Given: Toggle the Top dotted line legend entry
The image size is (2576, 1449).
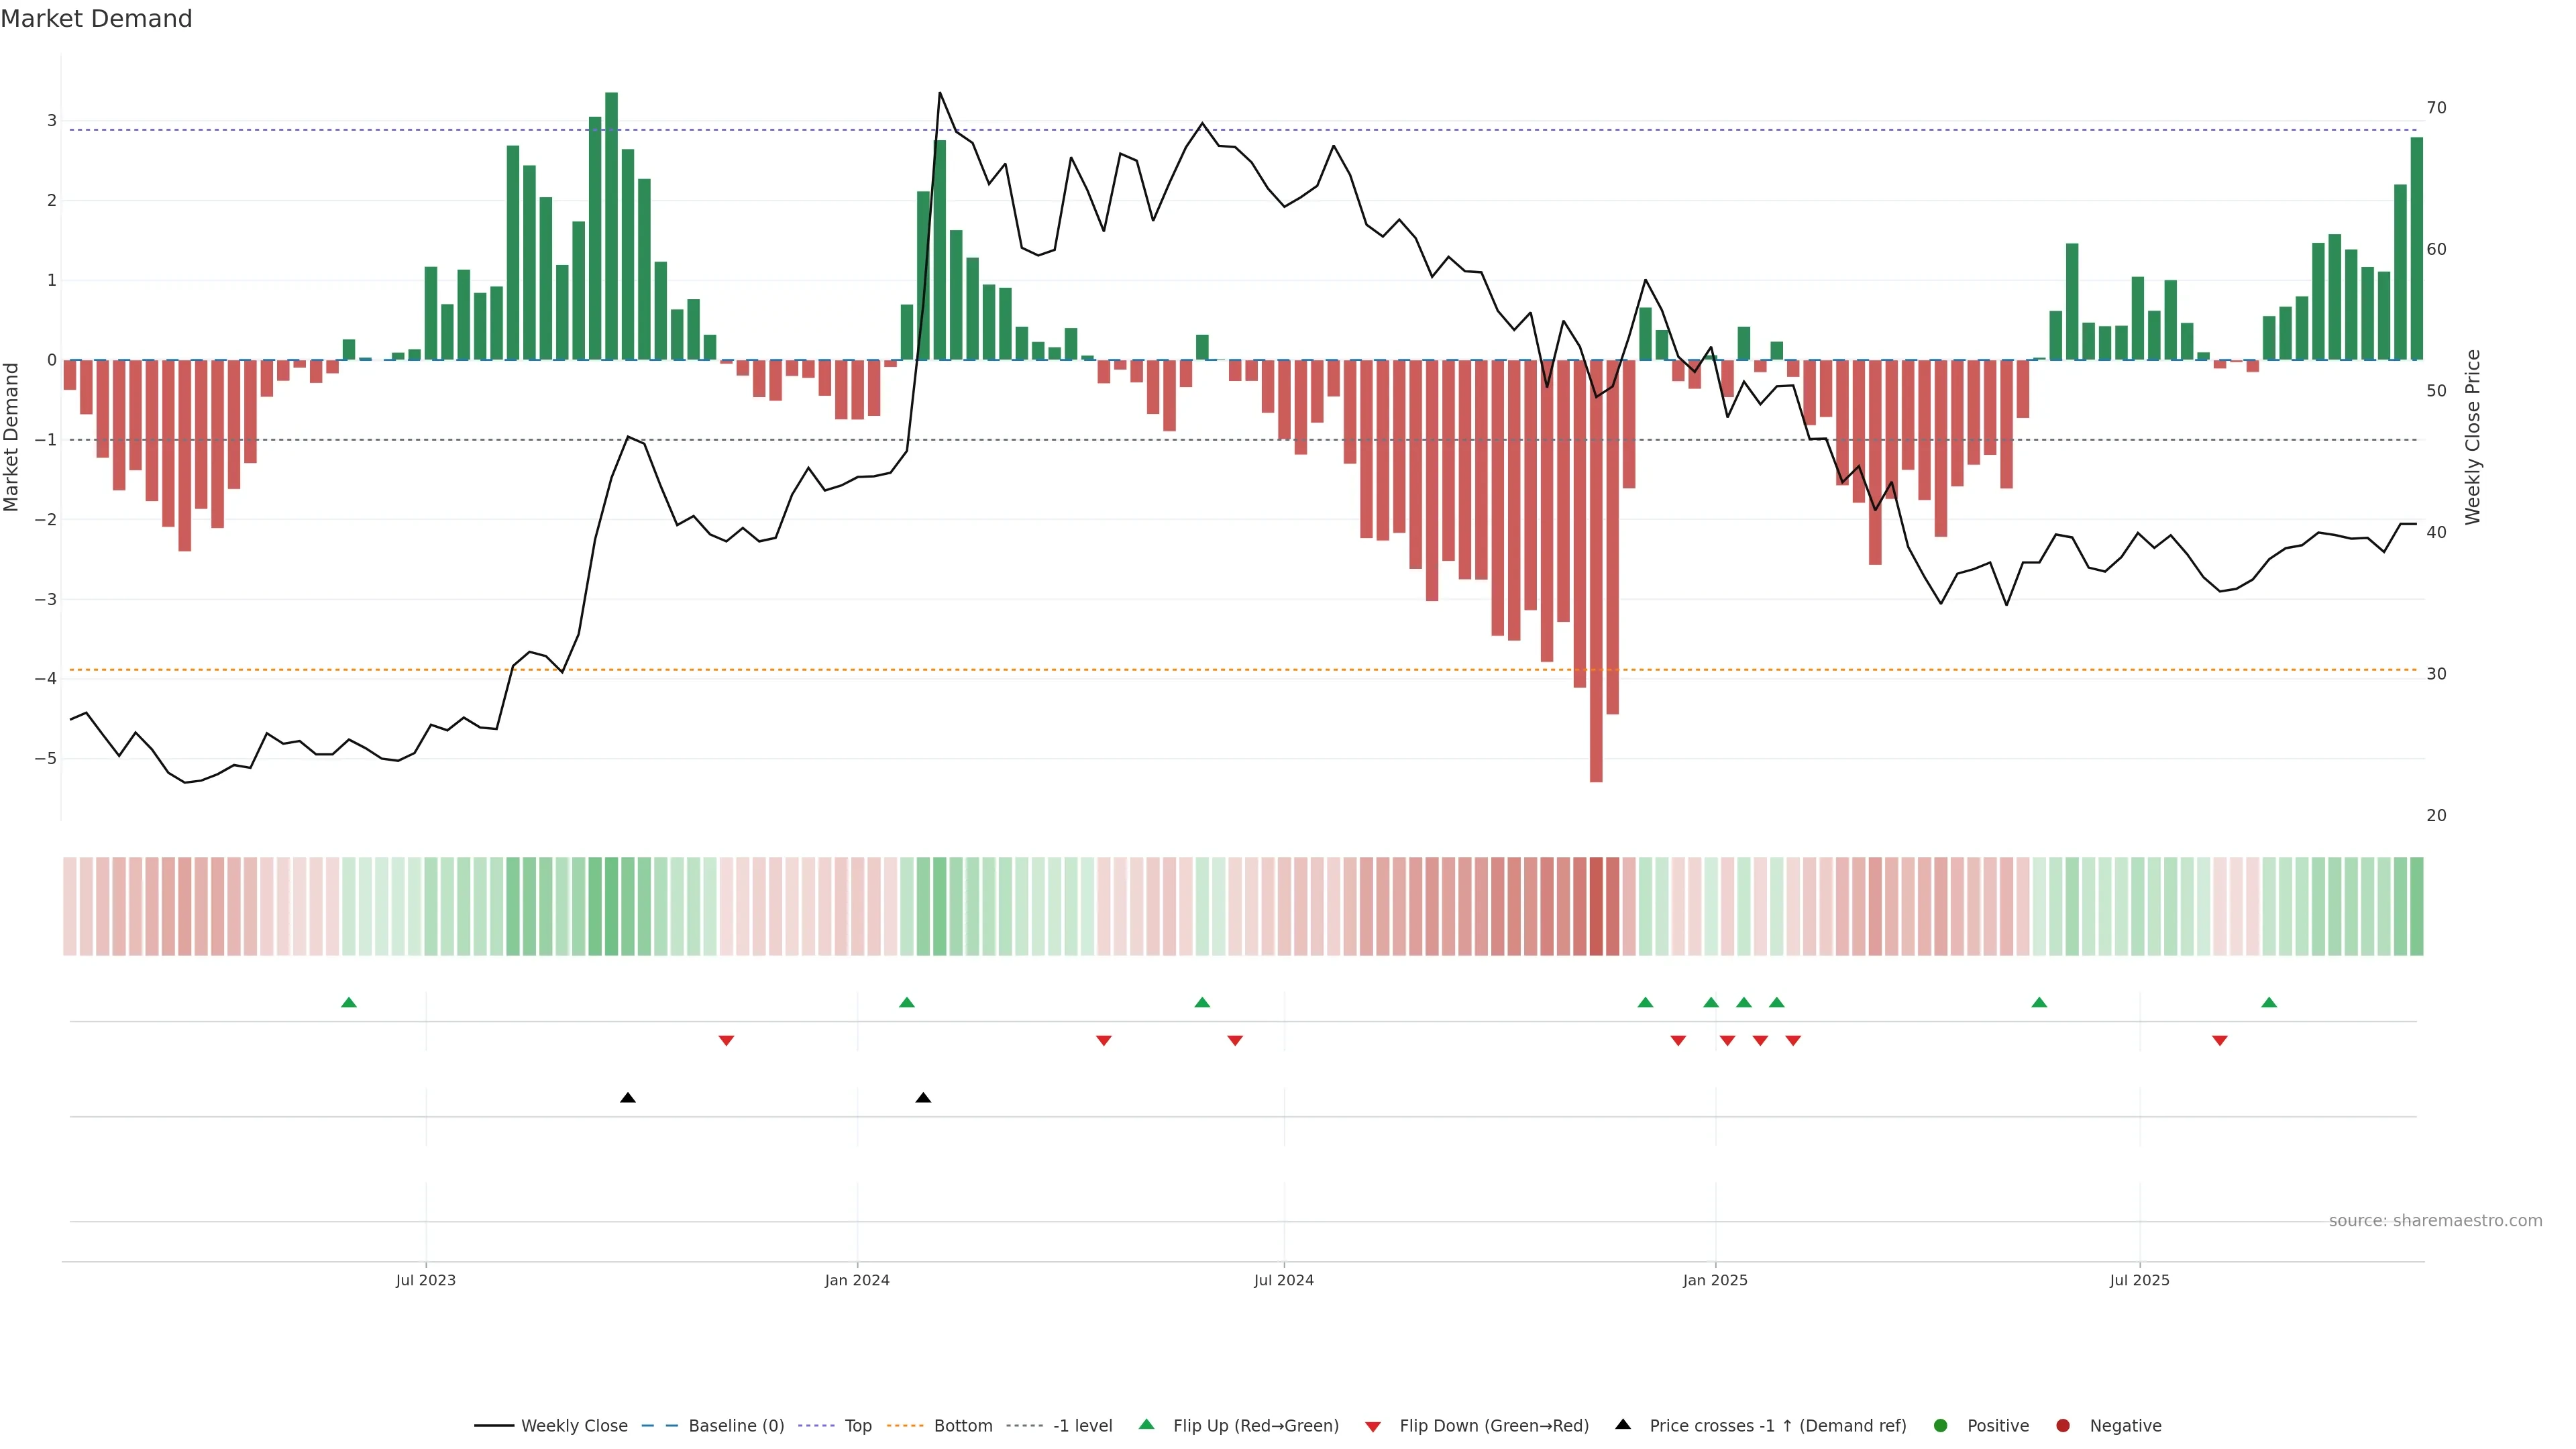Looking at the screenshot, I should point(858,1425).
